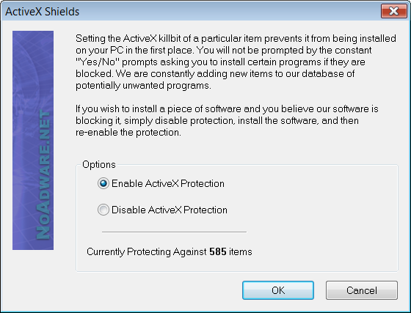Click the Options group box heading
The width and height of the screenshot is (411, 313).
coord(99,165)
